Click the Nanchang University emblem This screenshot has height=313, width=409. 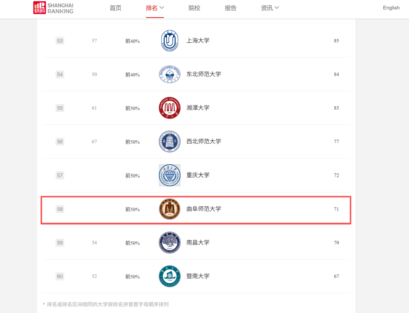pyautogui.click(x=170, y=242)
